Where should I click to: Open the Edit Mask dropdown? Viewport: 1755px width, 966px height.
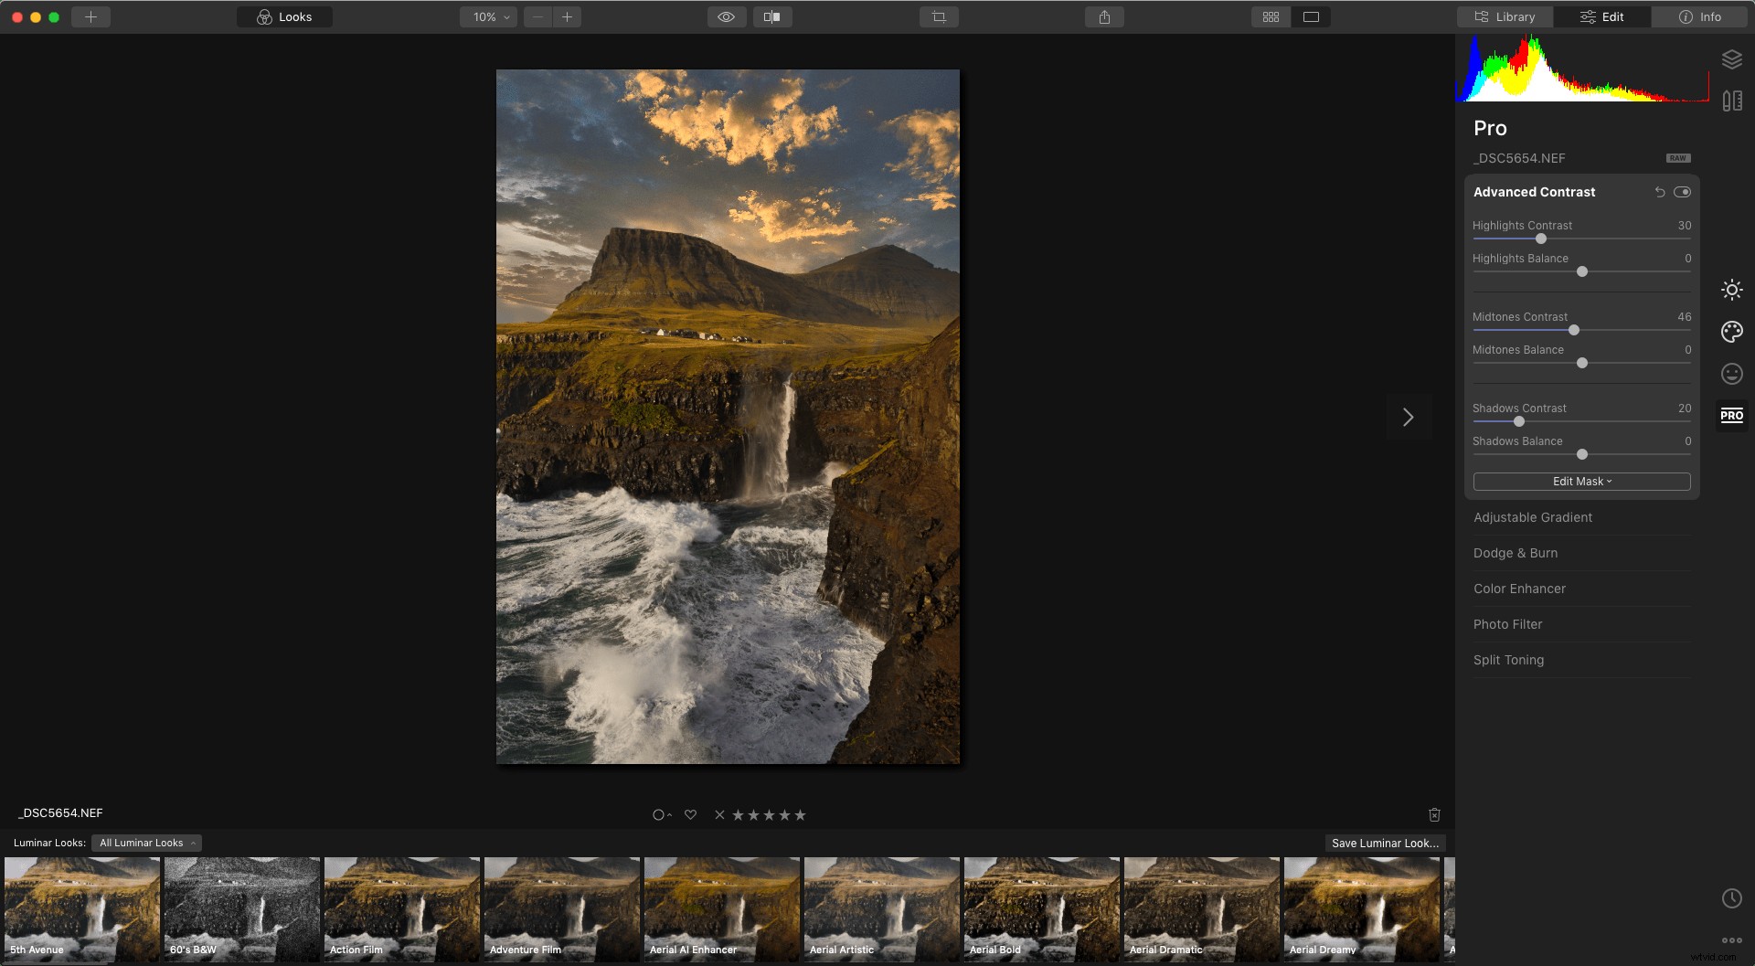[x=1581, y=482]
